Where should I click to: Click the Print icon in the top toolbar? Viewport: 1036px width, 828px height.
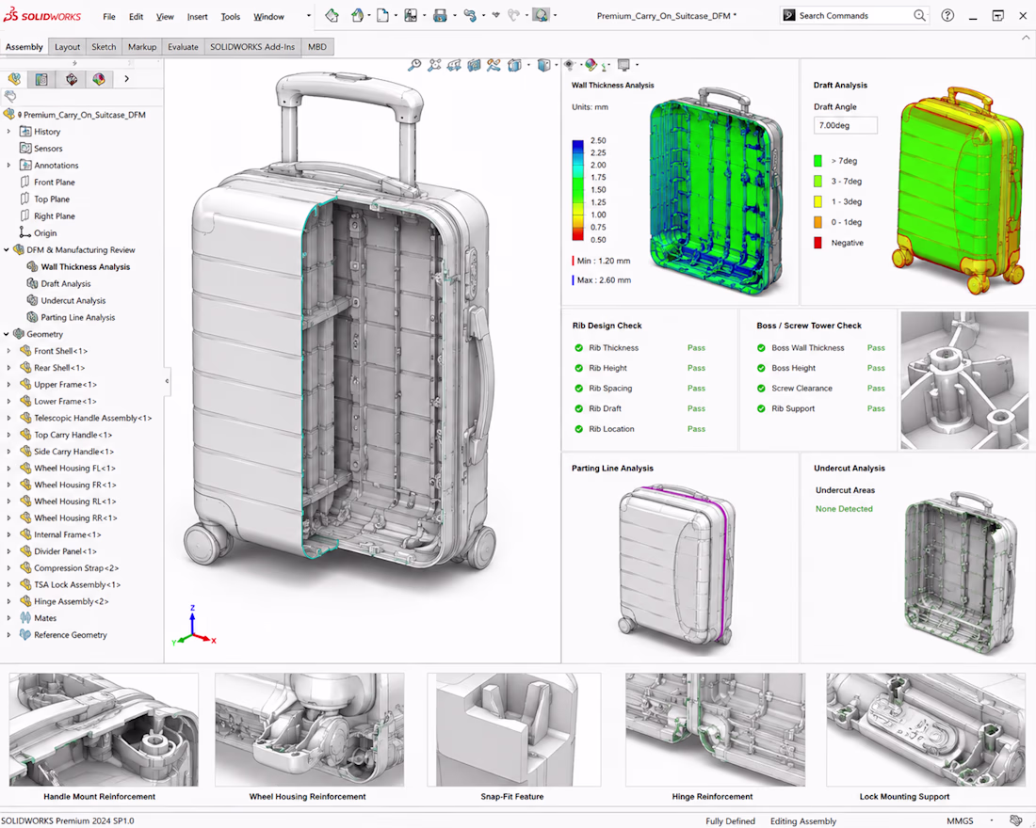(x=440, y=15)
